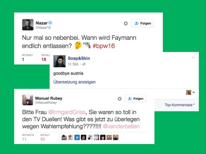Image resolution: width=206 pixels, height=154 pixels.
Task: Open @IrmgardGriss mention
Action: click(67, 112)
